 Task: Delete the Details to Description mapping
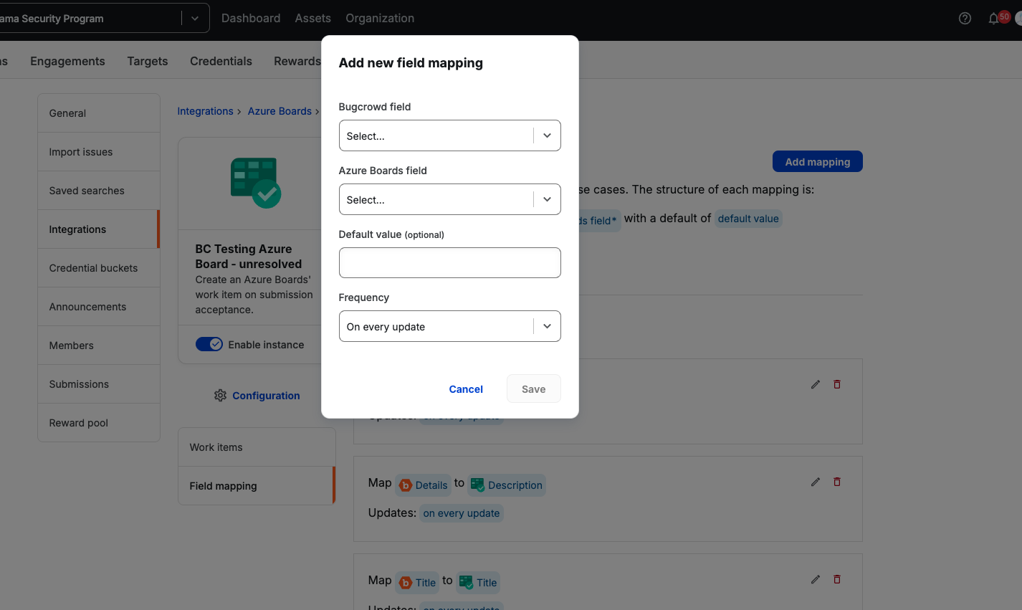point(836,482)
